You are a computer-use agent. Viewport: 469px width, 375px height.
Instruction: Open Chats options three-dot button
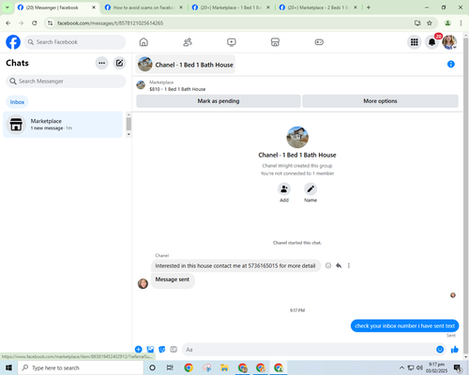pos(101,63)
